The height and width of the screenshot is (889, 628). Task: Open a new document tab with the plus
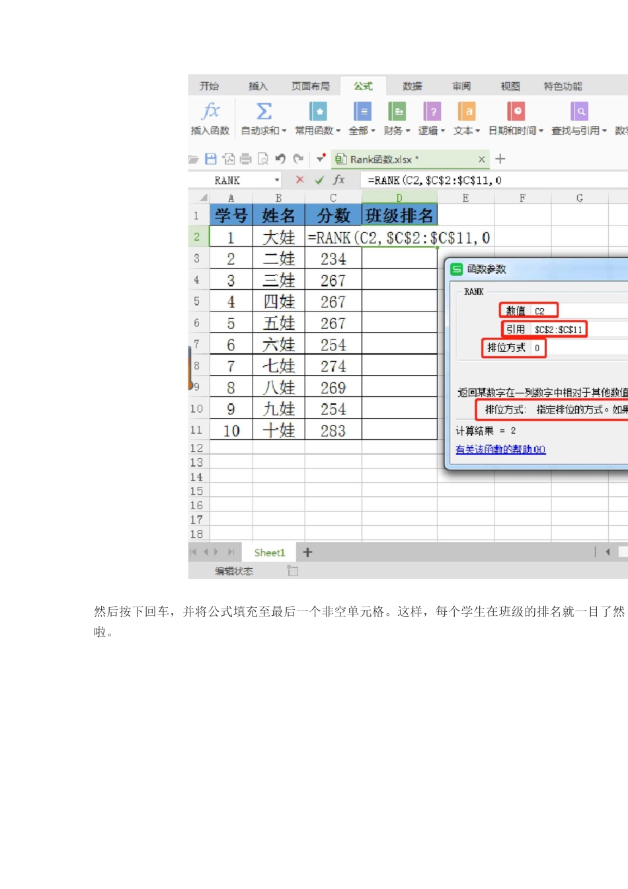tap(500, 159)
